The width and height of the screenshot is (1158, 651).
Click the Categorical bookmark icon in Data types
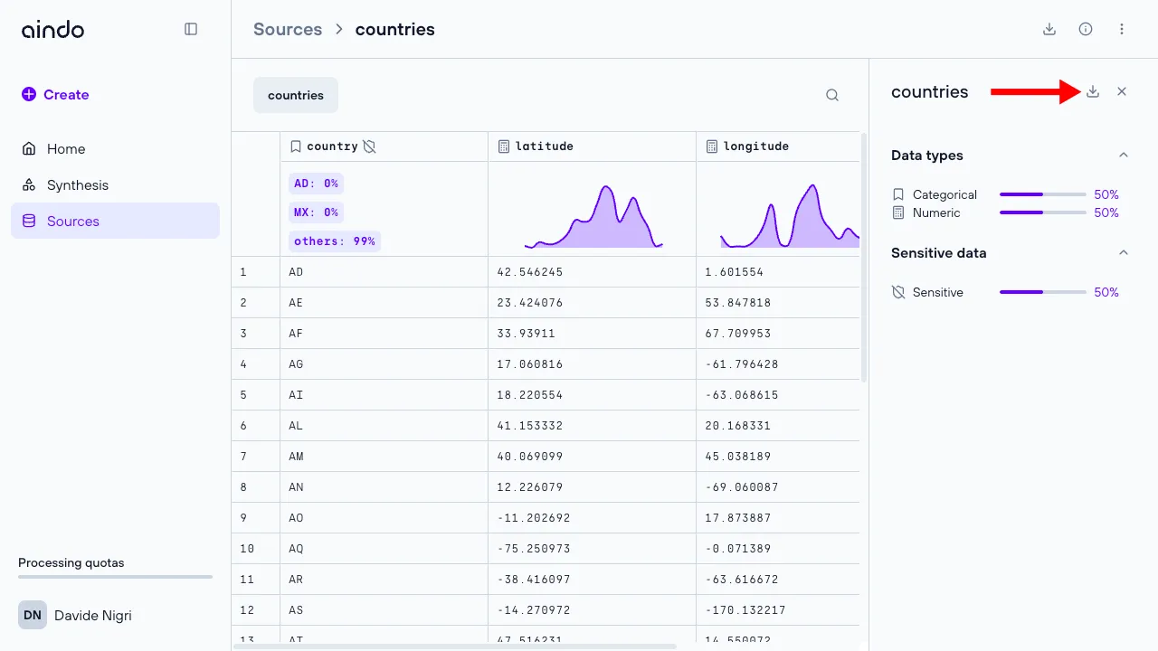coord(898,194)
